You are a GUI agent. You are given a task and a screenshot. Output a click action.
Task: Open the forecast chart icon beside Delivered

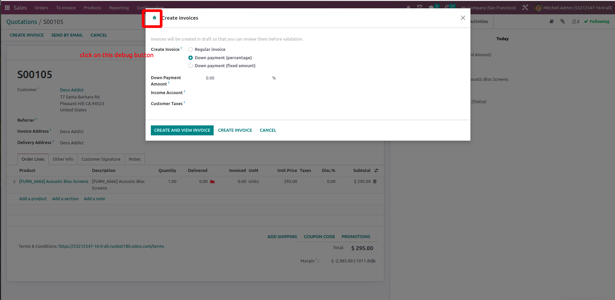(x=212, y=182)
